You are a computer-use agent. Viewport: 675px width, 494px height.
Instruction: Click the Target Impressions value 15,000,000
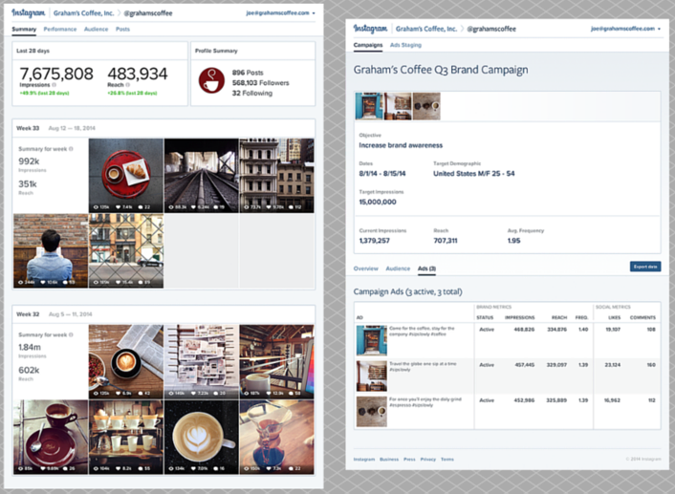(378, 202)
